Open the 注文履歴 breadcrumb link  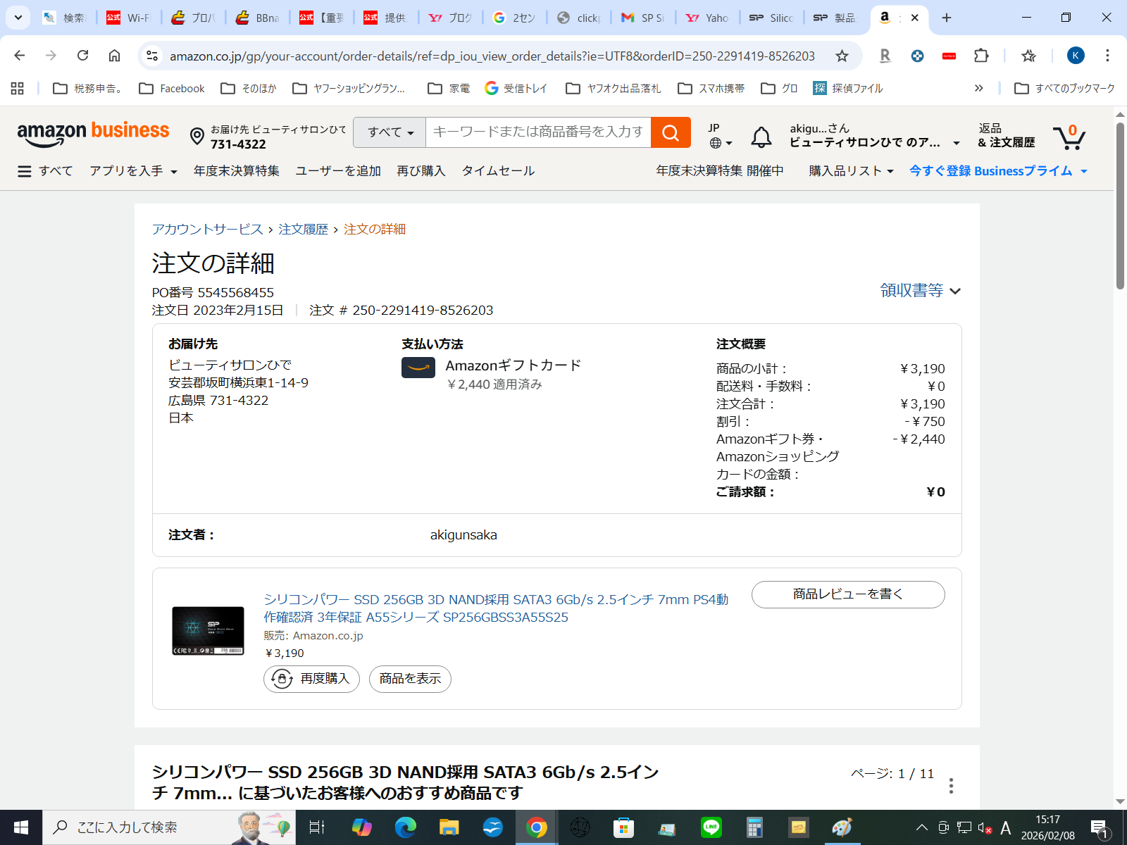303,230
